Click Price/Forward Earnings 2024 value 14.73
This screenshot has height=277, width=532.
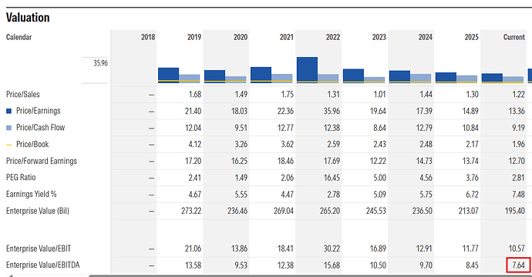pyautogui.click(x=425, y=161)
